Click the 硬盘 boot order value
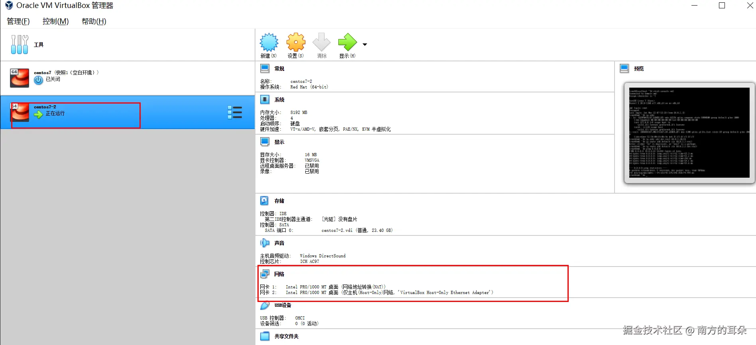This screenshot has height=345, width=756. (x=295, y=123)
